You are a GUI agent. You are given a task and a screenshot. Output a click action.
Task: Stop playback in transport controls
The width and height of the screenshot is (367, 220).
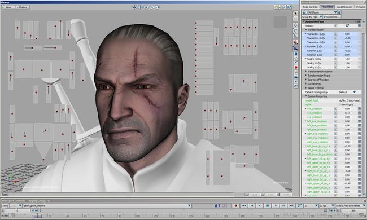click(268, 205)
